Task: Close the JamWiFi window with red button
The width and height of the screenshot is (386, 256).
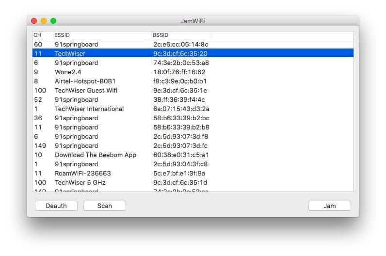Action: point(34,21)
